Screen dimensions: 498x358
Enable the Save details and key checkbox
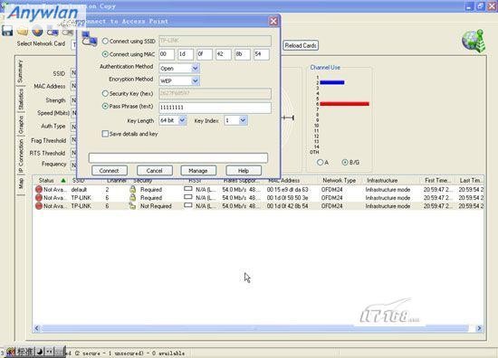pos(105,134)
